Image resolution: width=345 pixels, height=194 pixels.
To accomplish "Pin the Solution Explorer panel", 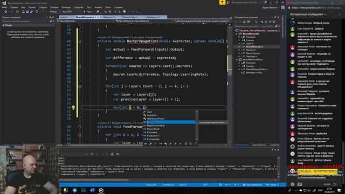I will pos(275,17).
